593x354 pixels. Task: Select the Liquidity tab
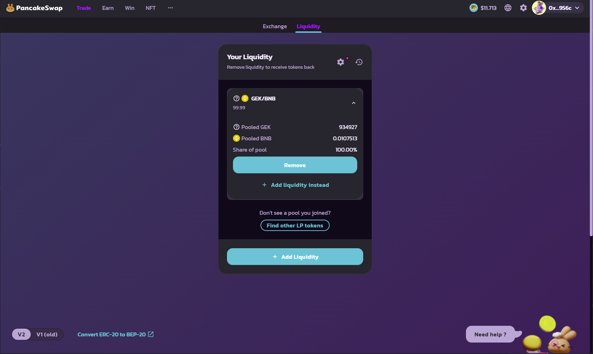[x=309, y=26]
